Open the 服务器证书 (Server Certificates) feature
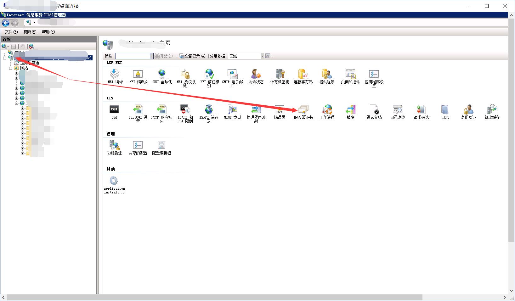Viewport: 515px width, 301px height. (x=303, y=110)
